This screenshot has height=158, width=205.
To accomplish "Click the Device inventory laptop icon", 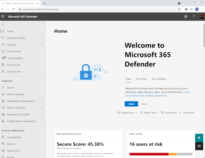I will coord(3,94).
